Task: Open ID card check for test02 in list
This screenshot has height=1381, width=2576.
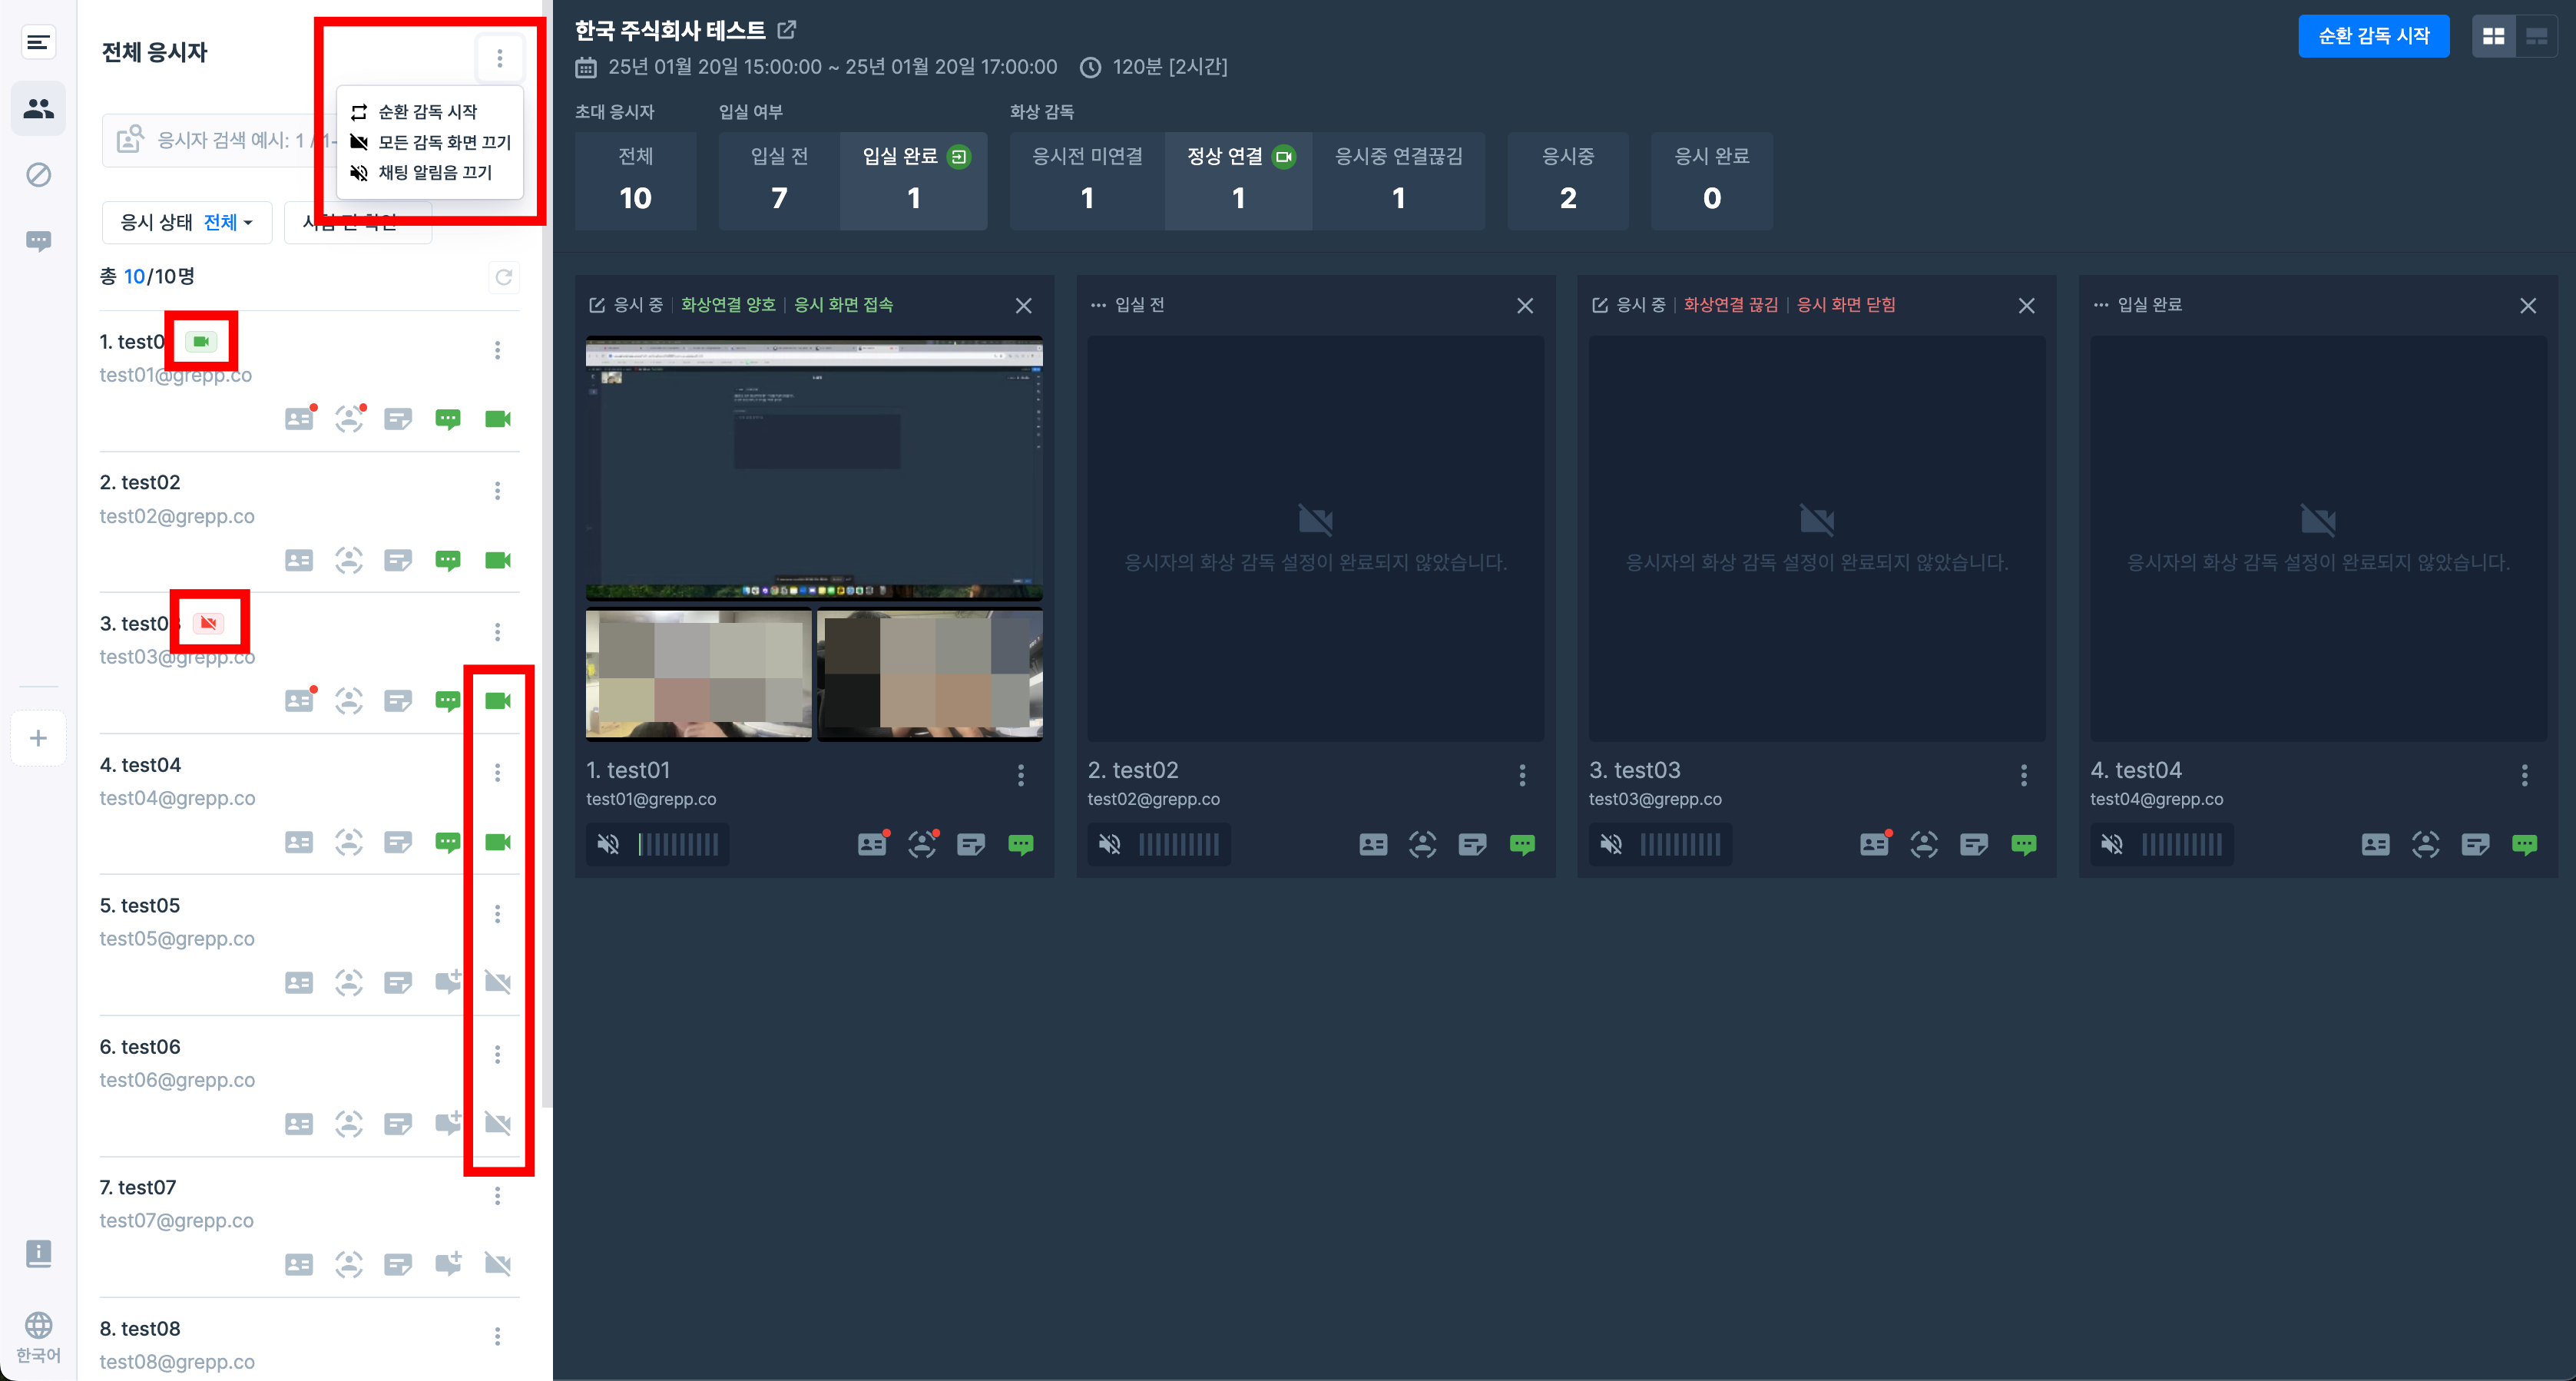Action: click(299, 560)
